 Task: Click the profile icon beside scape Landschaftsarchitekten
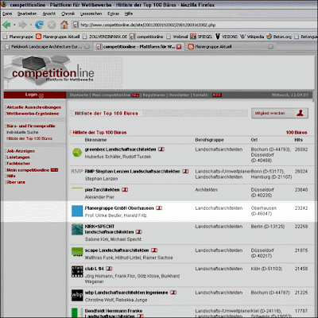point(154,250)
